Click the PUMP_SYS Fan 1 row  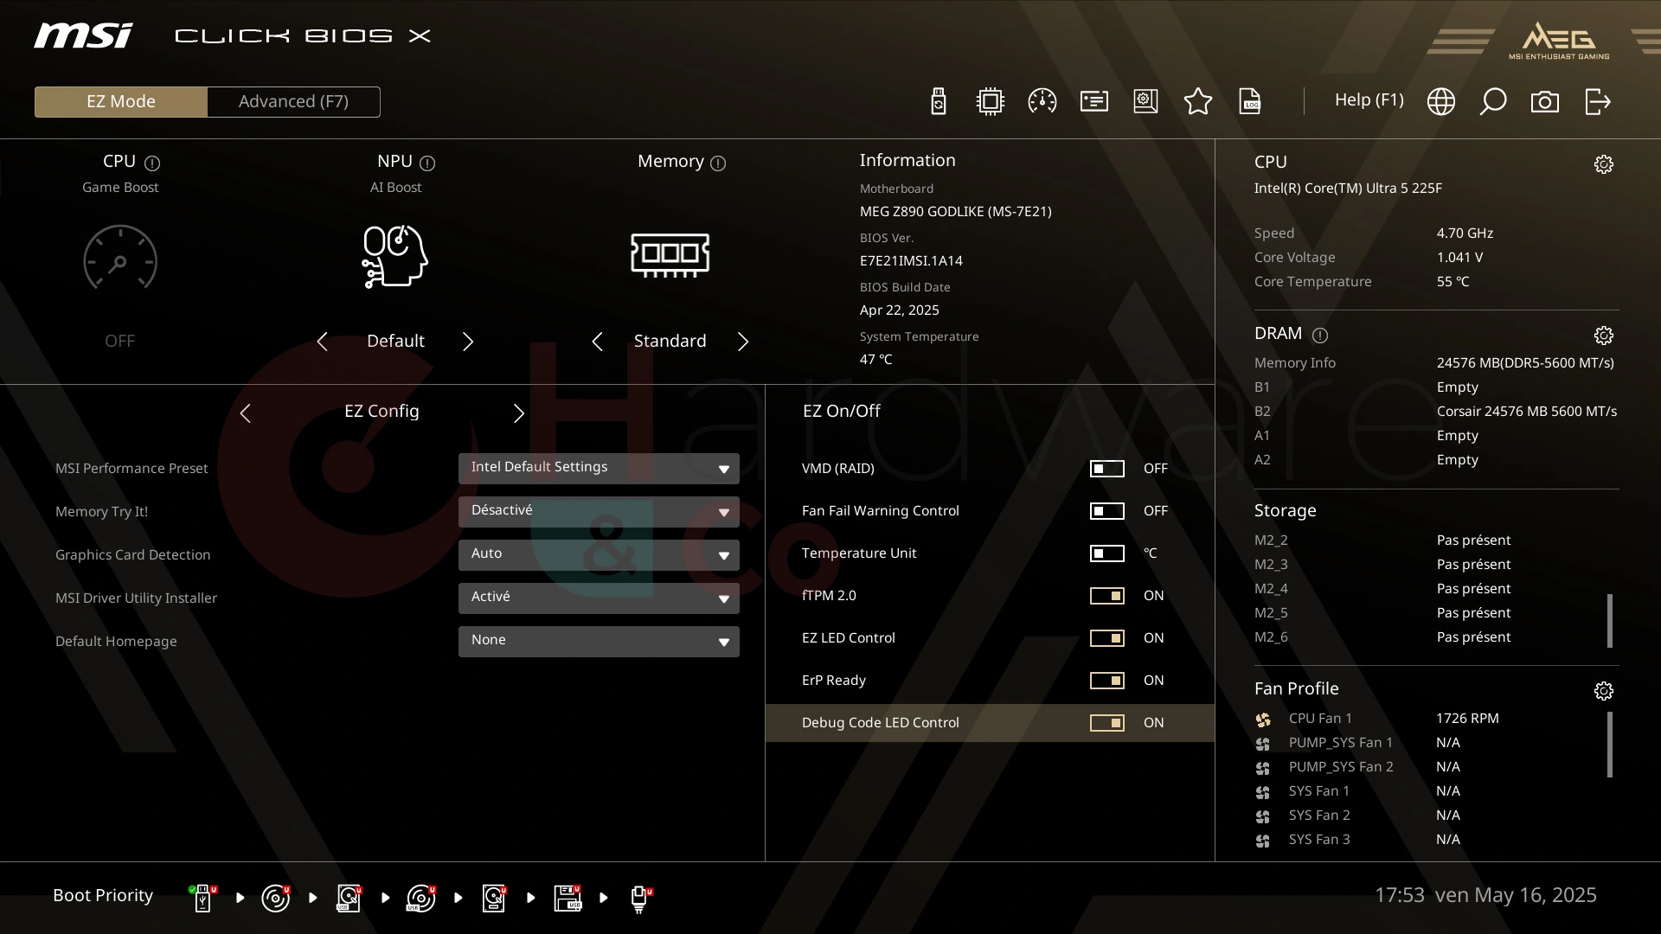coord(1427,743)
